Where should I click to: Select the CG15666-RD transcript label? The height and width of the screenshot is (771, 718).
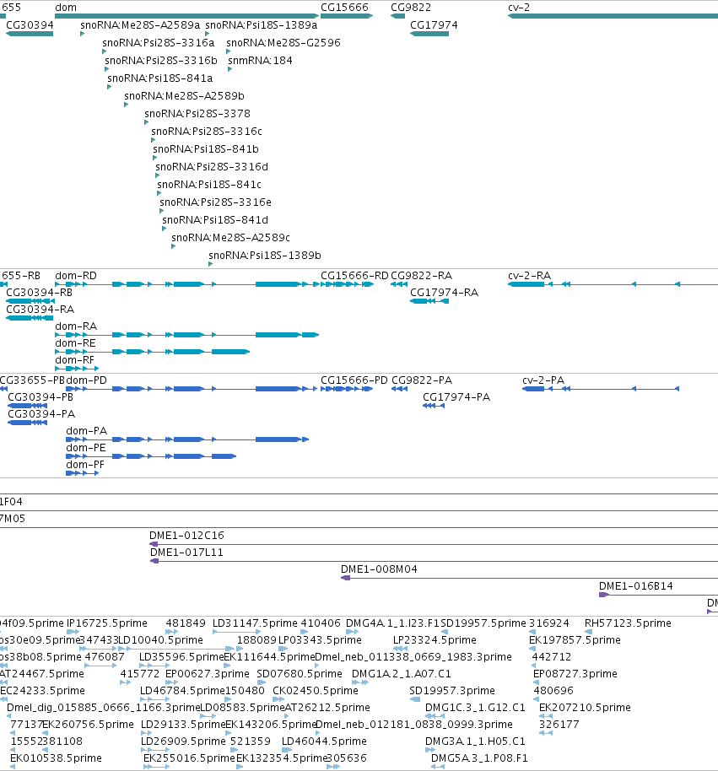pyautogui.click(x=354, y=276)
